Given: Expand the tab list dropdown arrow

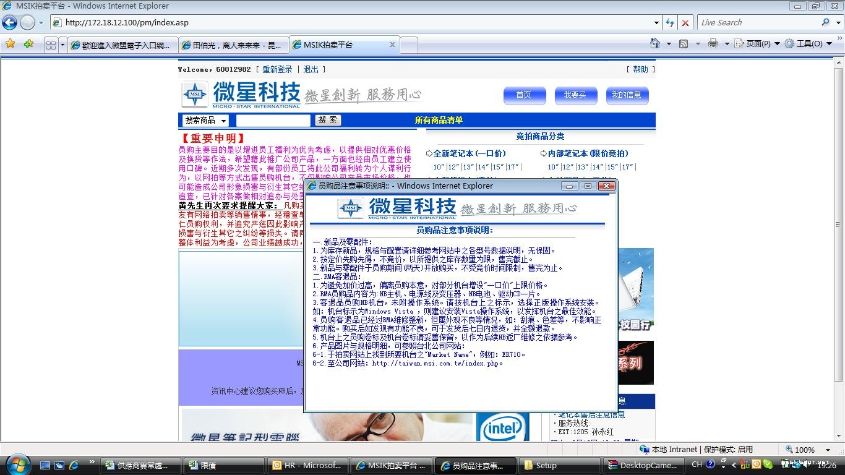Looking at the screenshot, I should click(x=62, y=45).
